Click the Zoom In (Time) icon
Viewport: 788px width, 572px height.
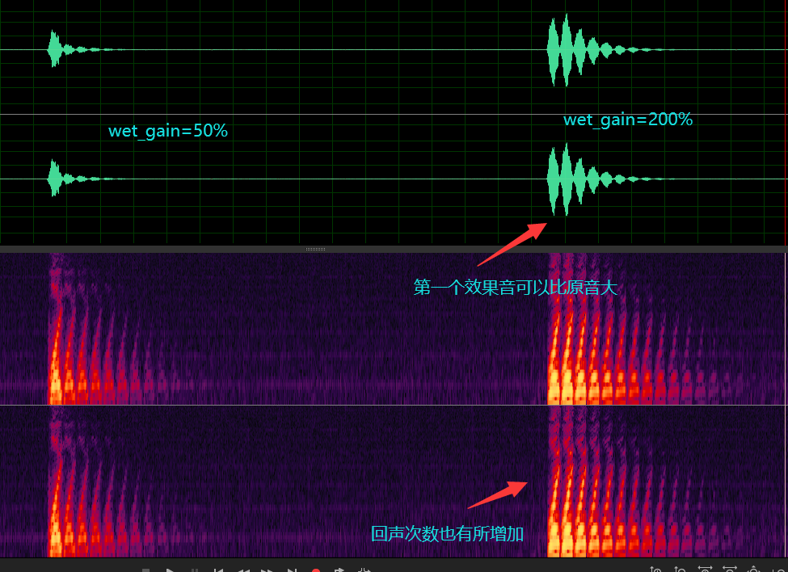tap(705, 570)
